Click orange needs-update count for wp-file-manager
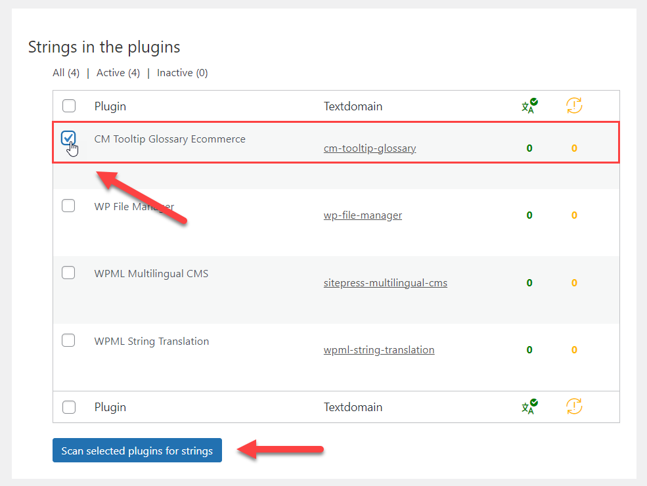The width and height of the screenshot is (647, 486). coord(574,215)
